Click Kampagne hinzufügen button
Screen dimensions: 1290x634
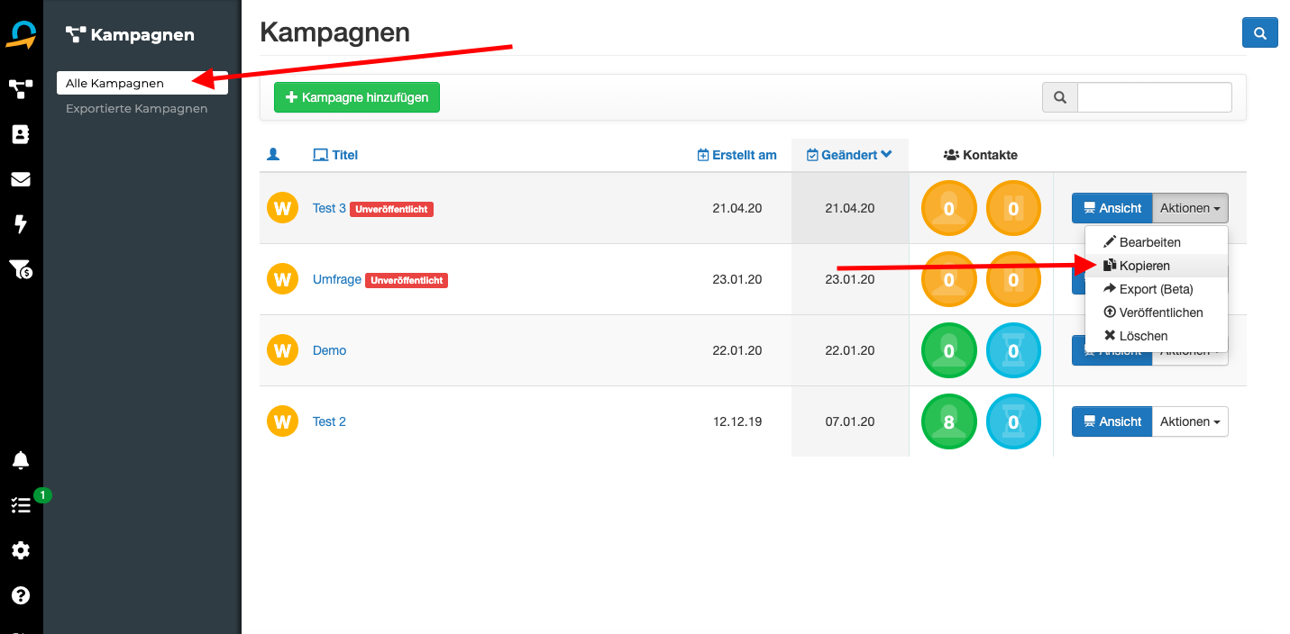coord(357,97)
